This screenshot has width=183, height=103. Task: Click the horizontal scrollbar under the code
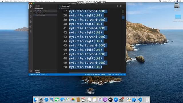pos(95,73)
